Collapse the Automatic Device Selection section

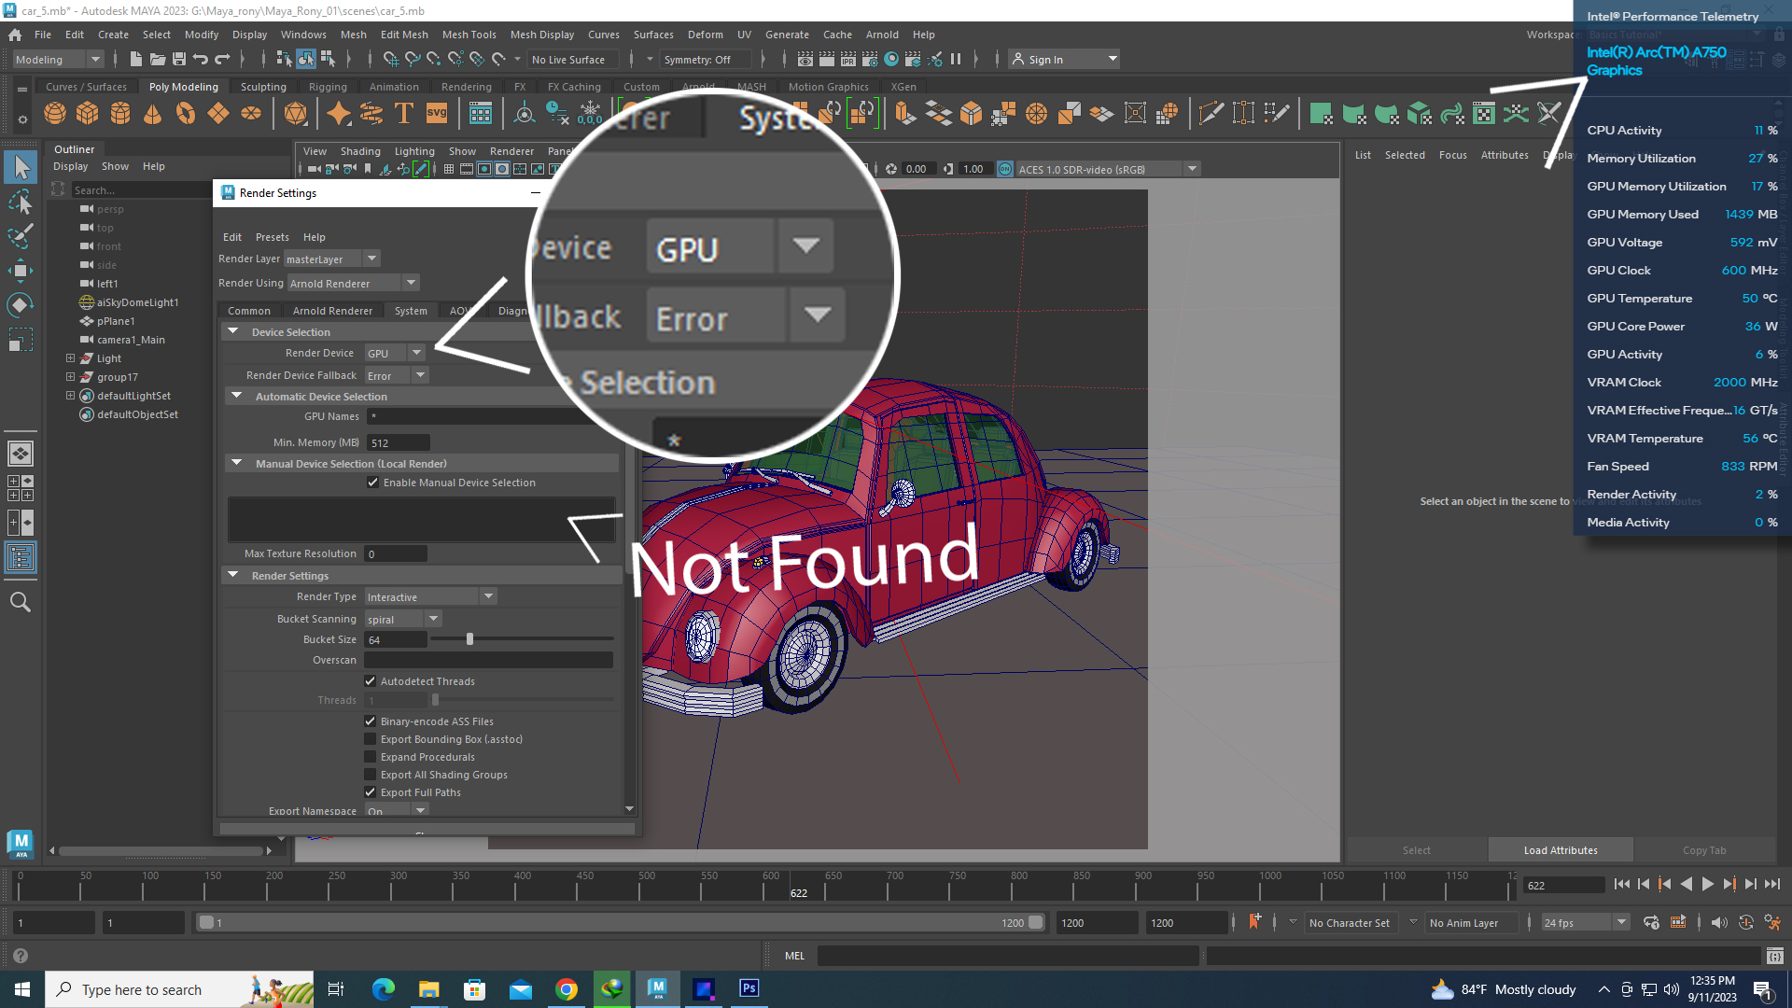236,396
